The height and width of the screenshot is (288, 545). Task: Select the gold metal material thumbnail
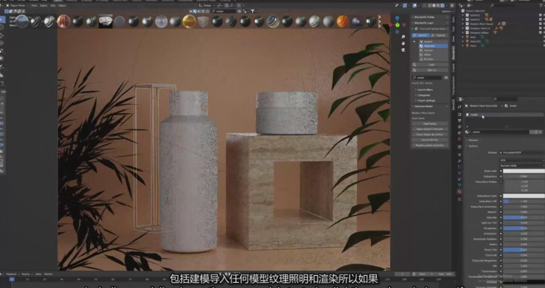coord(190,21)
